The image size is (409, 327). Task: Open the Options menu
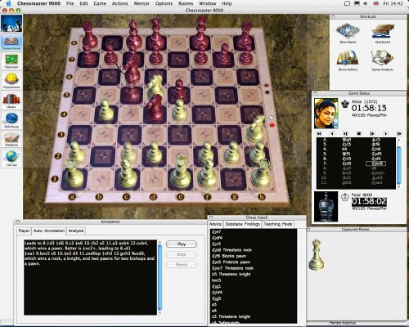[164, 3]
